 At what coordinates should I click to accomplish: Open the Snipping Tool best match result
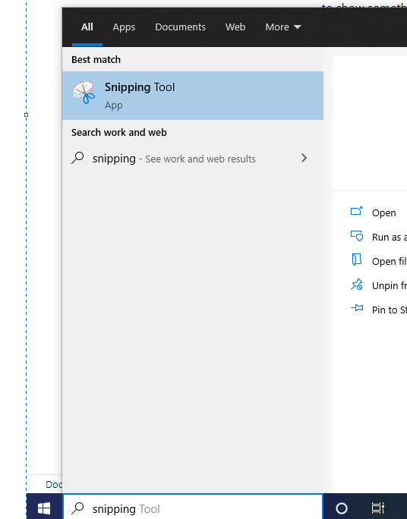pos(192,96)
